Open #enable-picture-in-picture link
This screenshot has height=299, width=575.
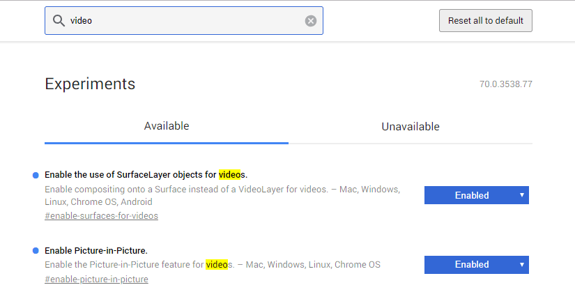coord(96,279)
